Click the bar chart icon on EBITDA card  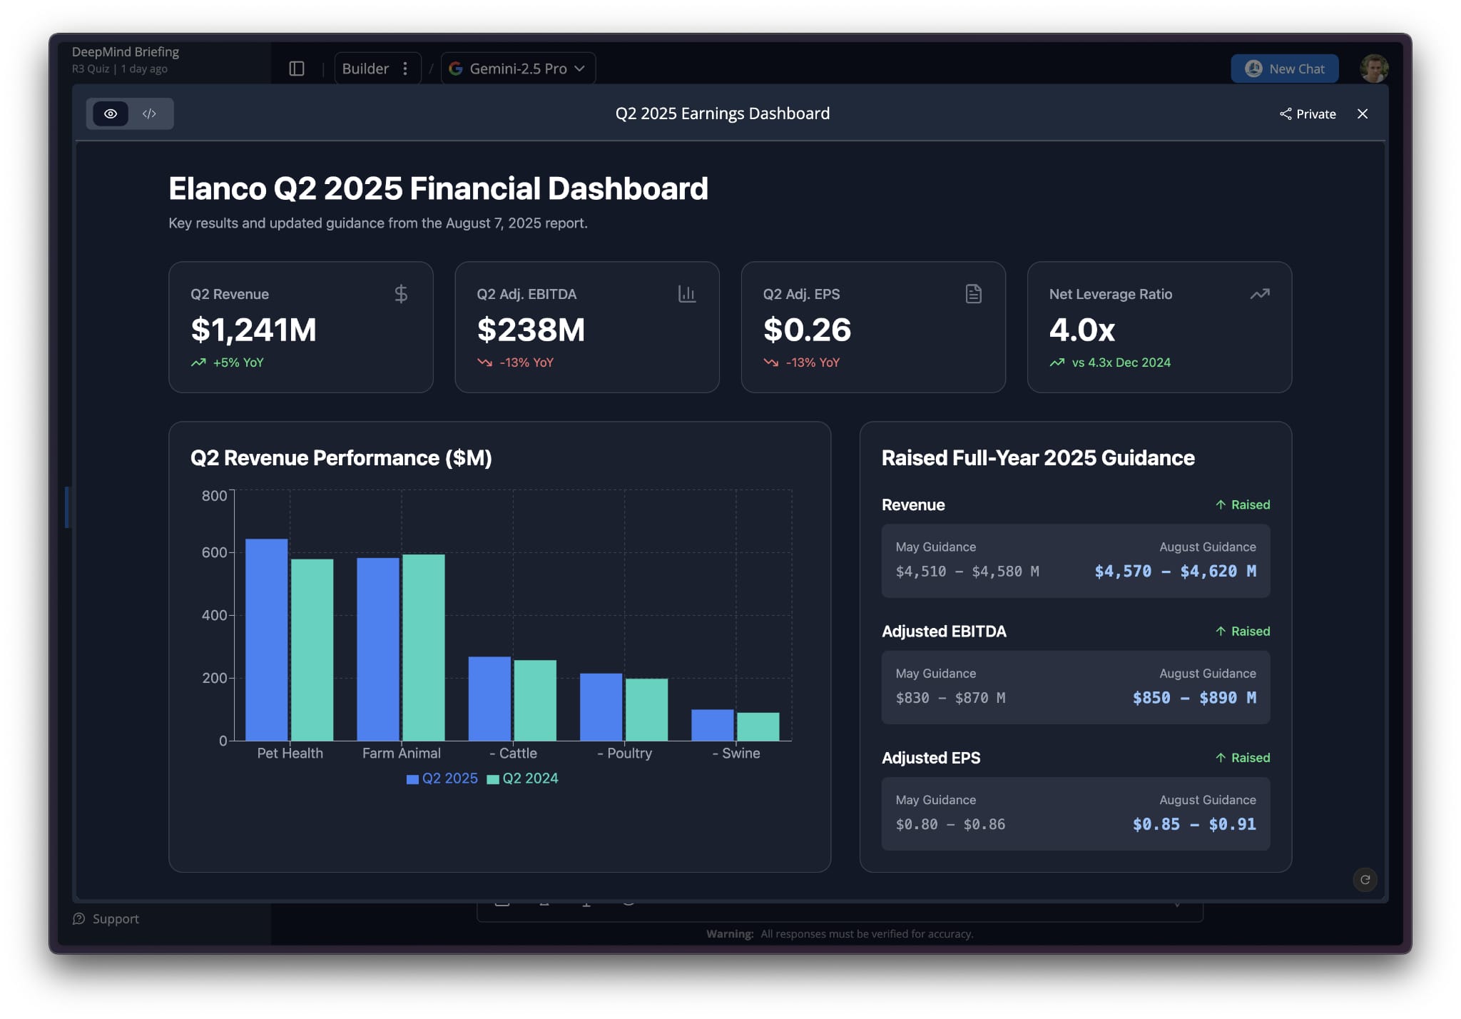point(686,294)
